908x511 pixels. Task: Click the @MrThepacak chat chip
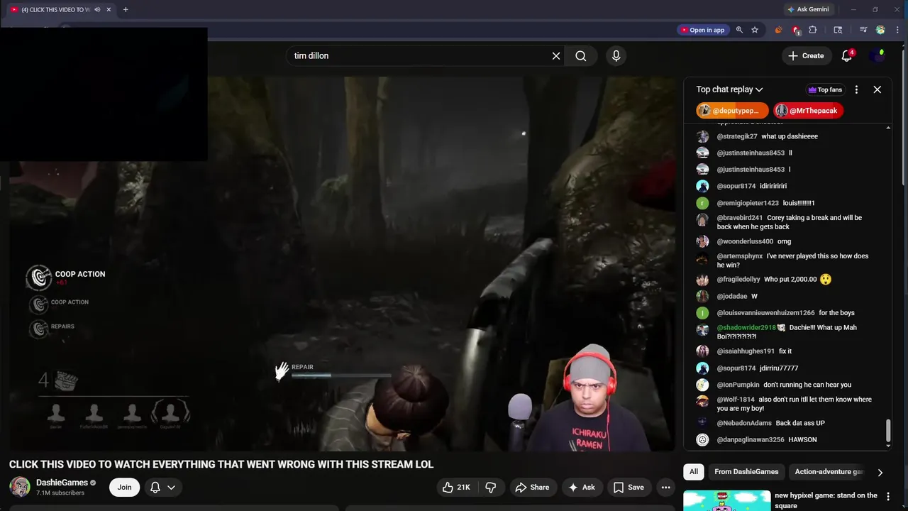808,111
